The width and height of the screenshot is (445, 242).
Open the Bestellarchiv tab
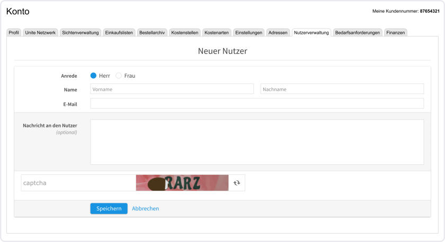[x=152, y=33]
